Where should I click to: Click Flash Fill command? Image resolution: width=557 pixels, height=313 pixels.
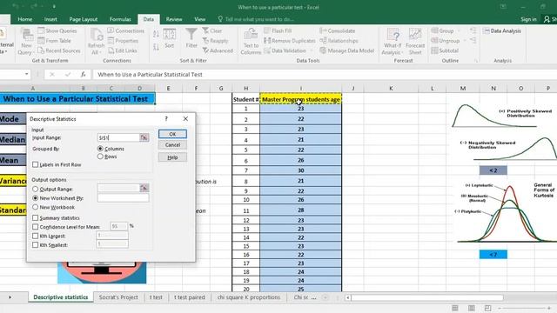point(278,31)
